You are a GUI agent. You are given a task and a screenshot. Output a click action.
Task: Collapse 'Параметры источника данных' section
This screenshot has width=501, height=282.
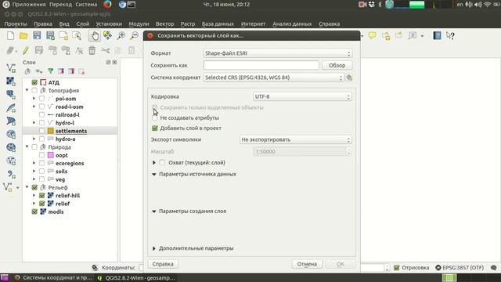(154, 174)
